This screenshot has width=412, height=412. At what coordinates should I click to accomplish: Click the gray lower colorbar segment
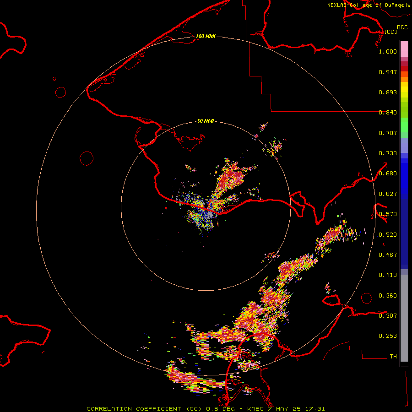[404, 318]
